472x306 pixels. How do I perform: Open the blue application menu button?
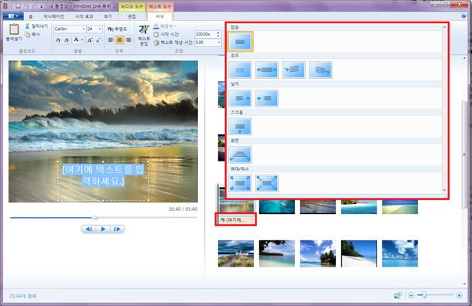click(13, 16)
